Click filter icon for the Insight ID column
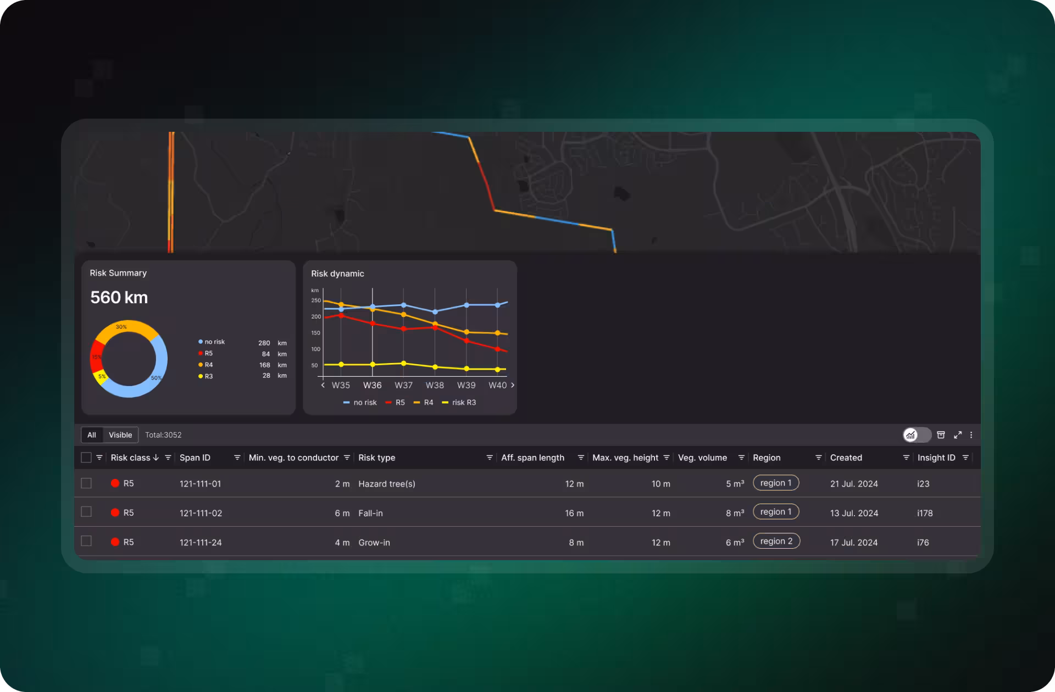The width and height of the screenshot is (1055, 692). click(x=965, y=457)
